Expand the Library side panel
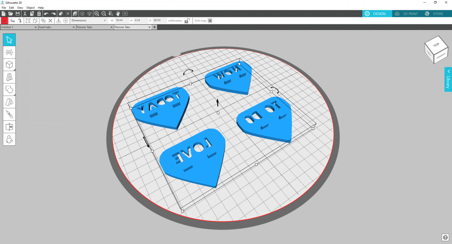The image size is (452, 244). [x=448, y=79]
